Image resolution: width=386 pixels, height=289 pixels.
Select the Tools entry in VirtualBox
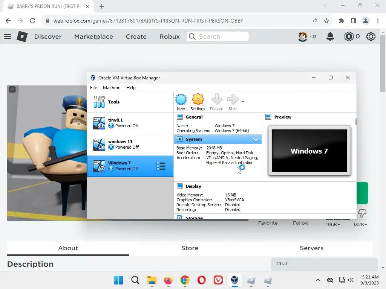130,102
